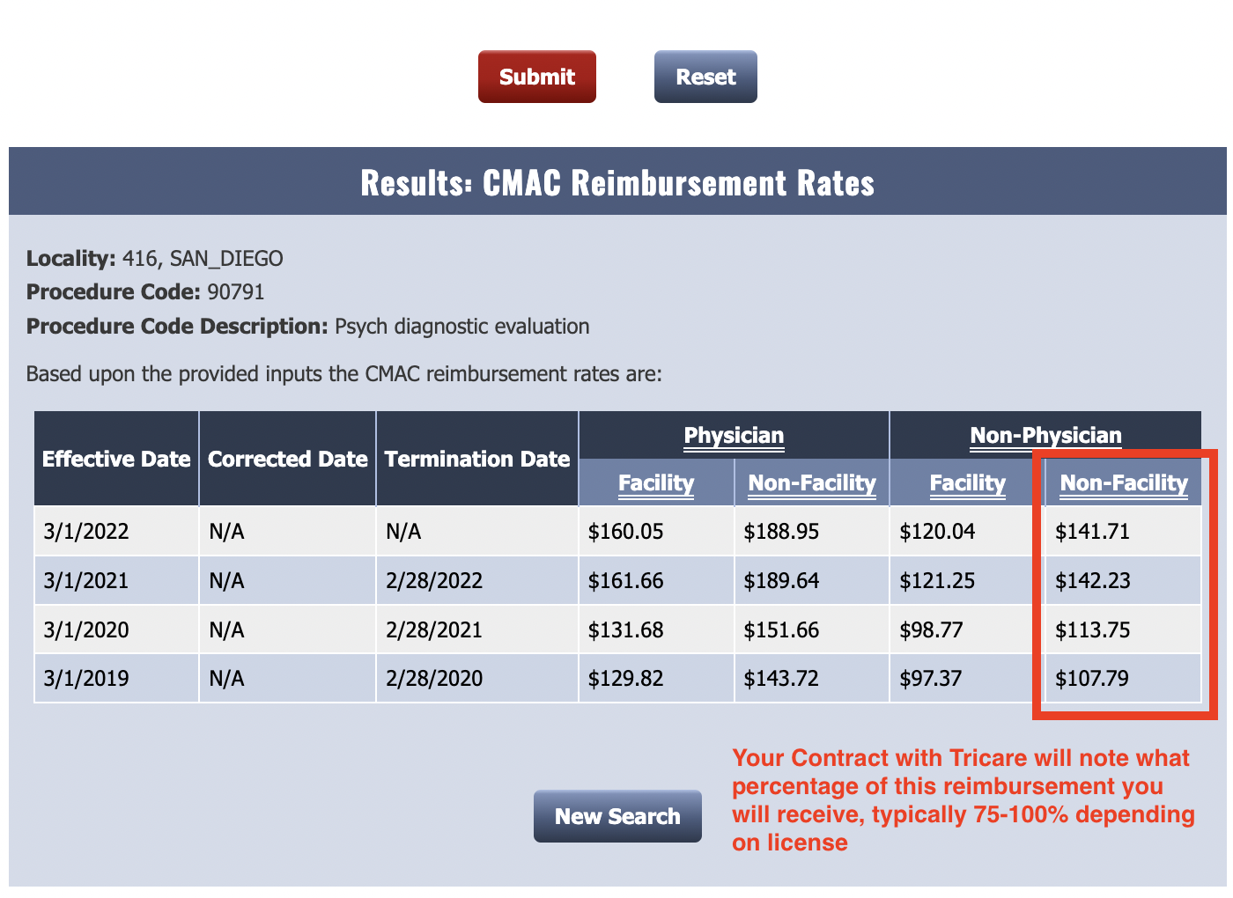Start a New Search
The height and width of the screenshot is (898, 1233).
(617, 816)
